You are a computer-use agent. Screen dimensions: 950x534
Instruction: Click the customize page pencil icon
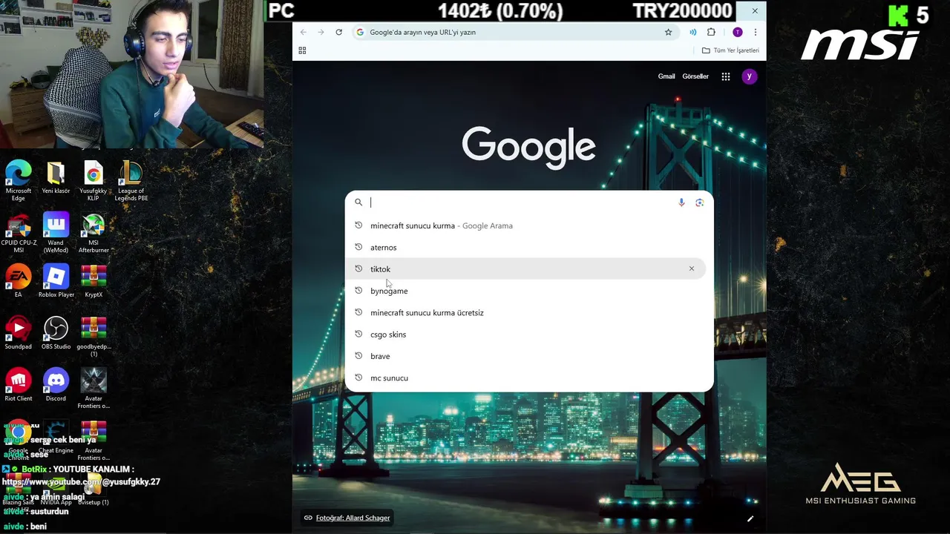tap(750, 518)
